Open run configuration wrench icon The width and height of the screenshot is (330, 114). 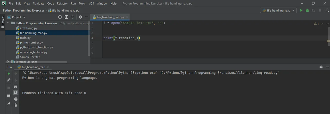[9, 80]
